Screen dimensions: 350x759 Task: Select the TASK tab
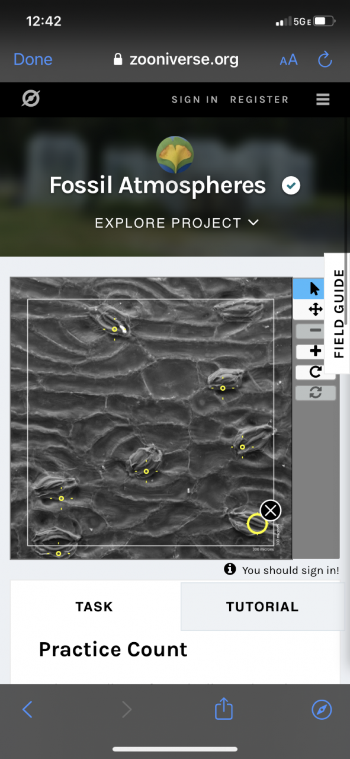[x=95, y=606]
